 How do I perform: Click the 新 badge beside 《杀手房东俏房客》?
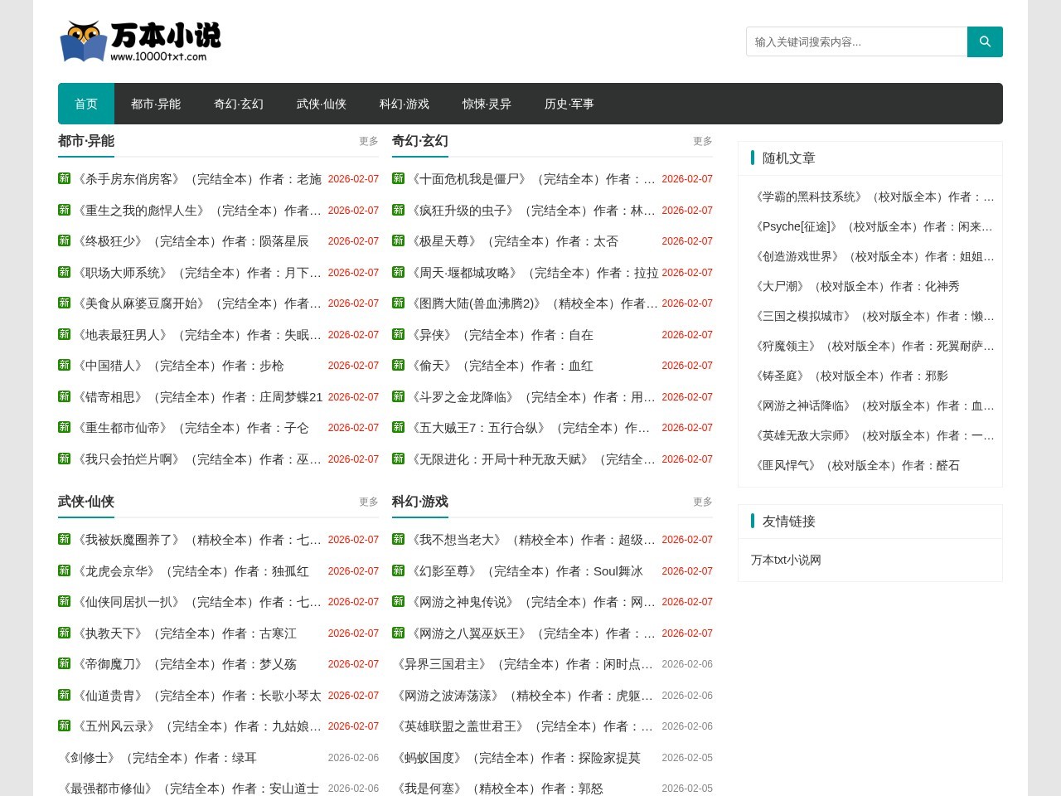coord(64,178)
